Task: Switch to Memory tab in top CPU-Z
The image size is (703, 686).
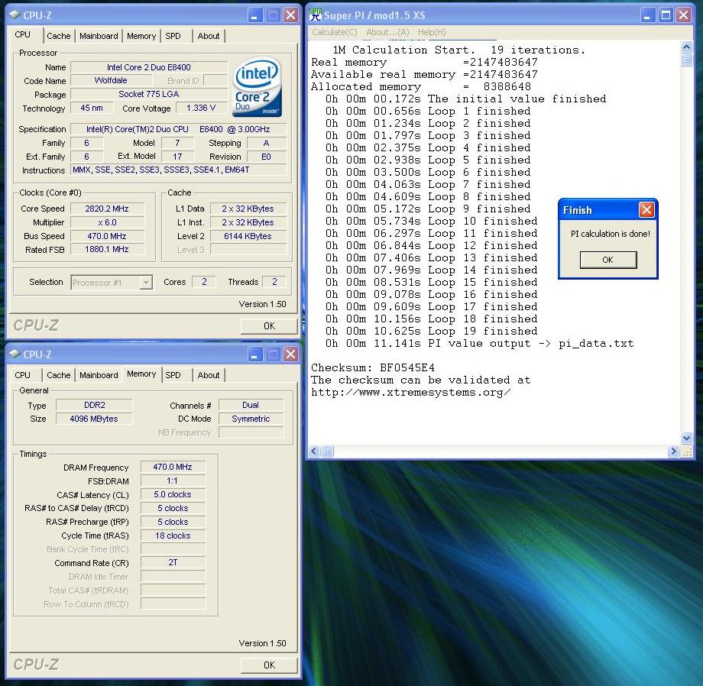Action: pyautogui.click(x=141, y=36)
